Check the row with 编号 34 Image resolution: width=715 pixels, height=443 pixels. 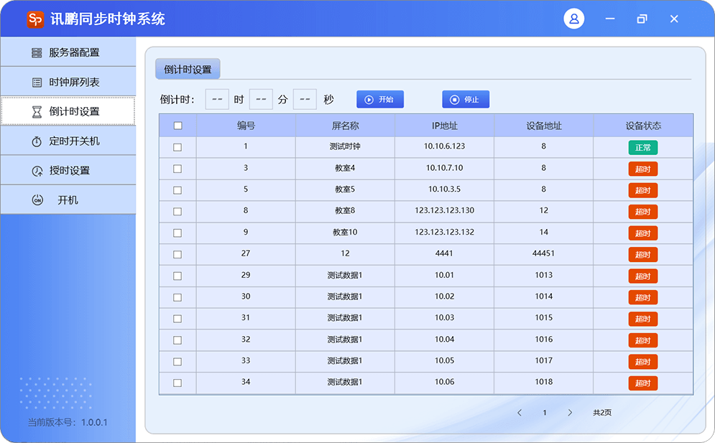click(x=177, y=383)
